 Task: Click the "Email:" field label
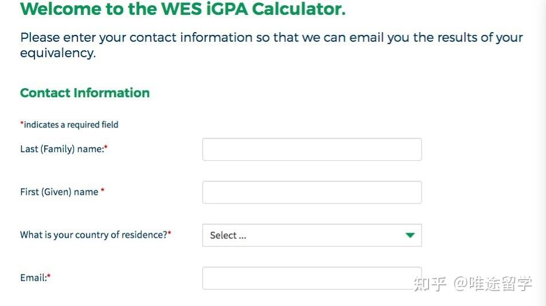[x=33, y=278]
